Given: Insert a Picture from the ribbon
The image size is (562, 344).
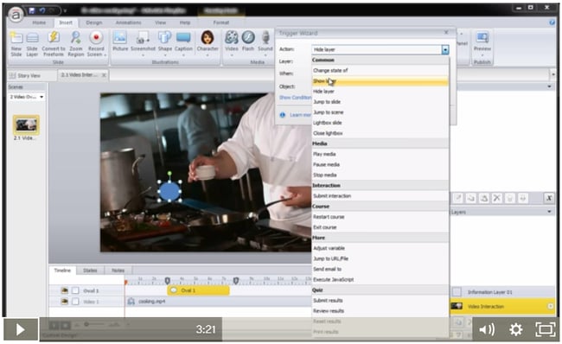Looking at the screenshot, I should (120, 42).
